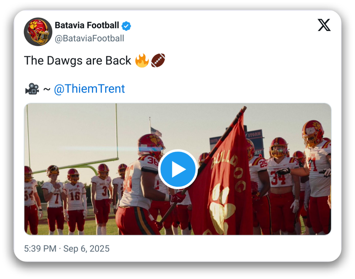The height and width of the screenshot is (279, 355).
Task: Open the Batavia Football profile avatar
Action: (x=38, y=32)
